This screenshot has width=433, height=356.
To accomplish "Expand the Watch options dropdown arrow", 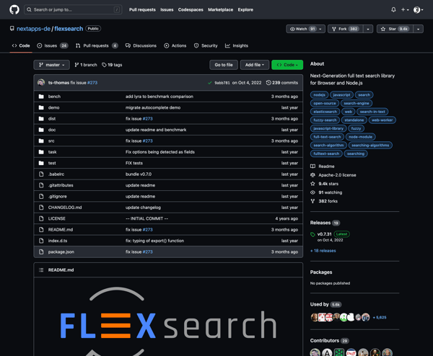I will [320, 29].
